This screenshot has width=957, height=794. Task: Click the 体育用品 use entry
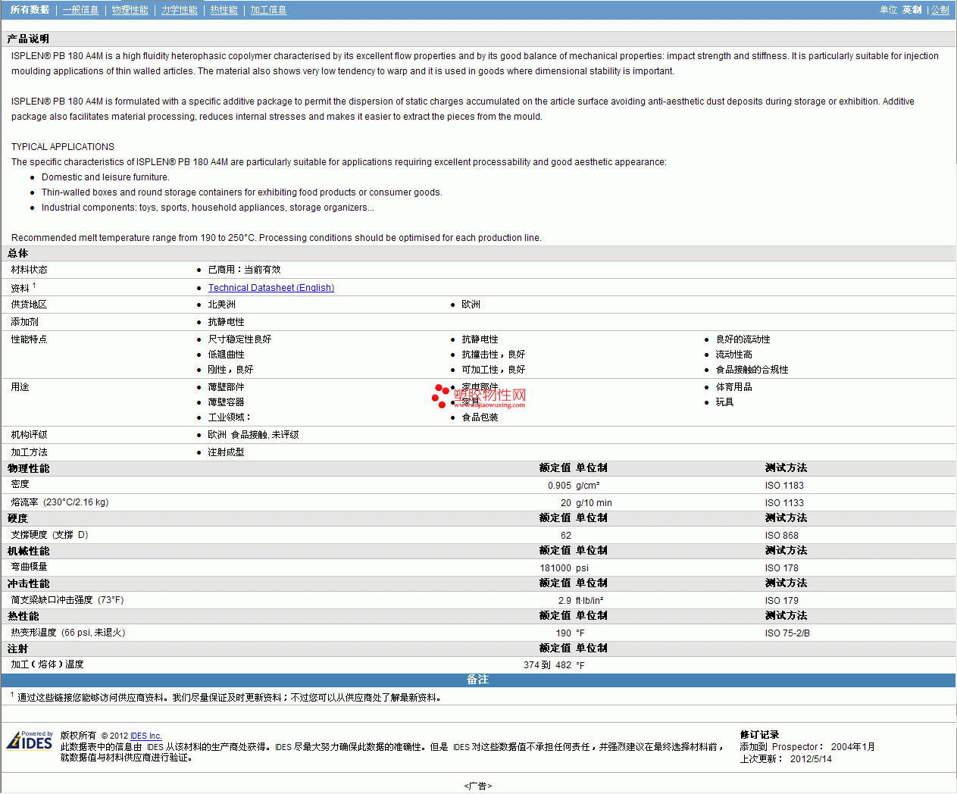(x=733, y=387)
